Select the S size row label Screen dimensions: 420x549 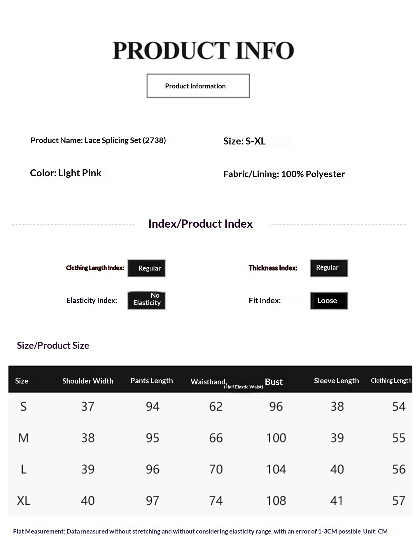coord(23,407)
